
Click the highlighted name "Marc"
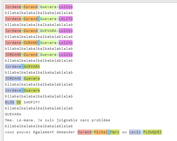tap(115, 132)
